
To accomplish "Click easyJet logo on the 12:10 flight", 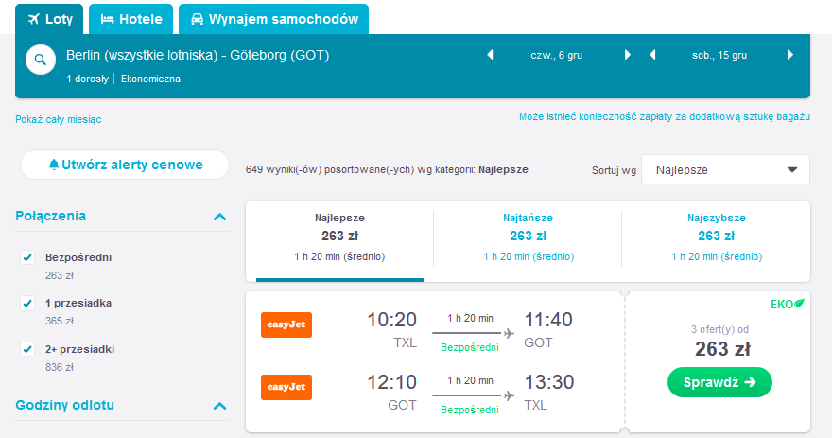I will pos(286,387).
